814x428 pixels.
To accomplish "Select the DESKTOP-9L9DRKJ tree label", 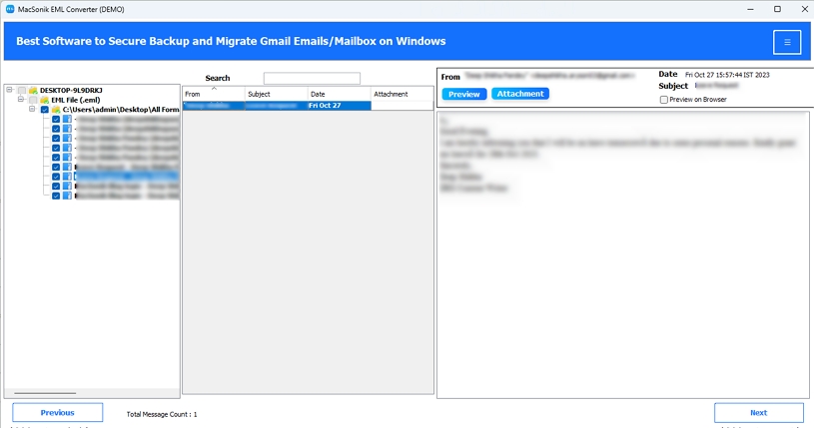I will [71, 90].
